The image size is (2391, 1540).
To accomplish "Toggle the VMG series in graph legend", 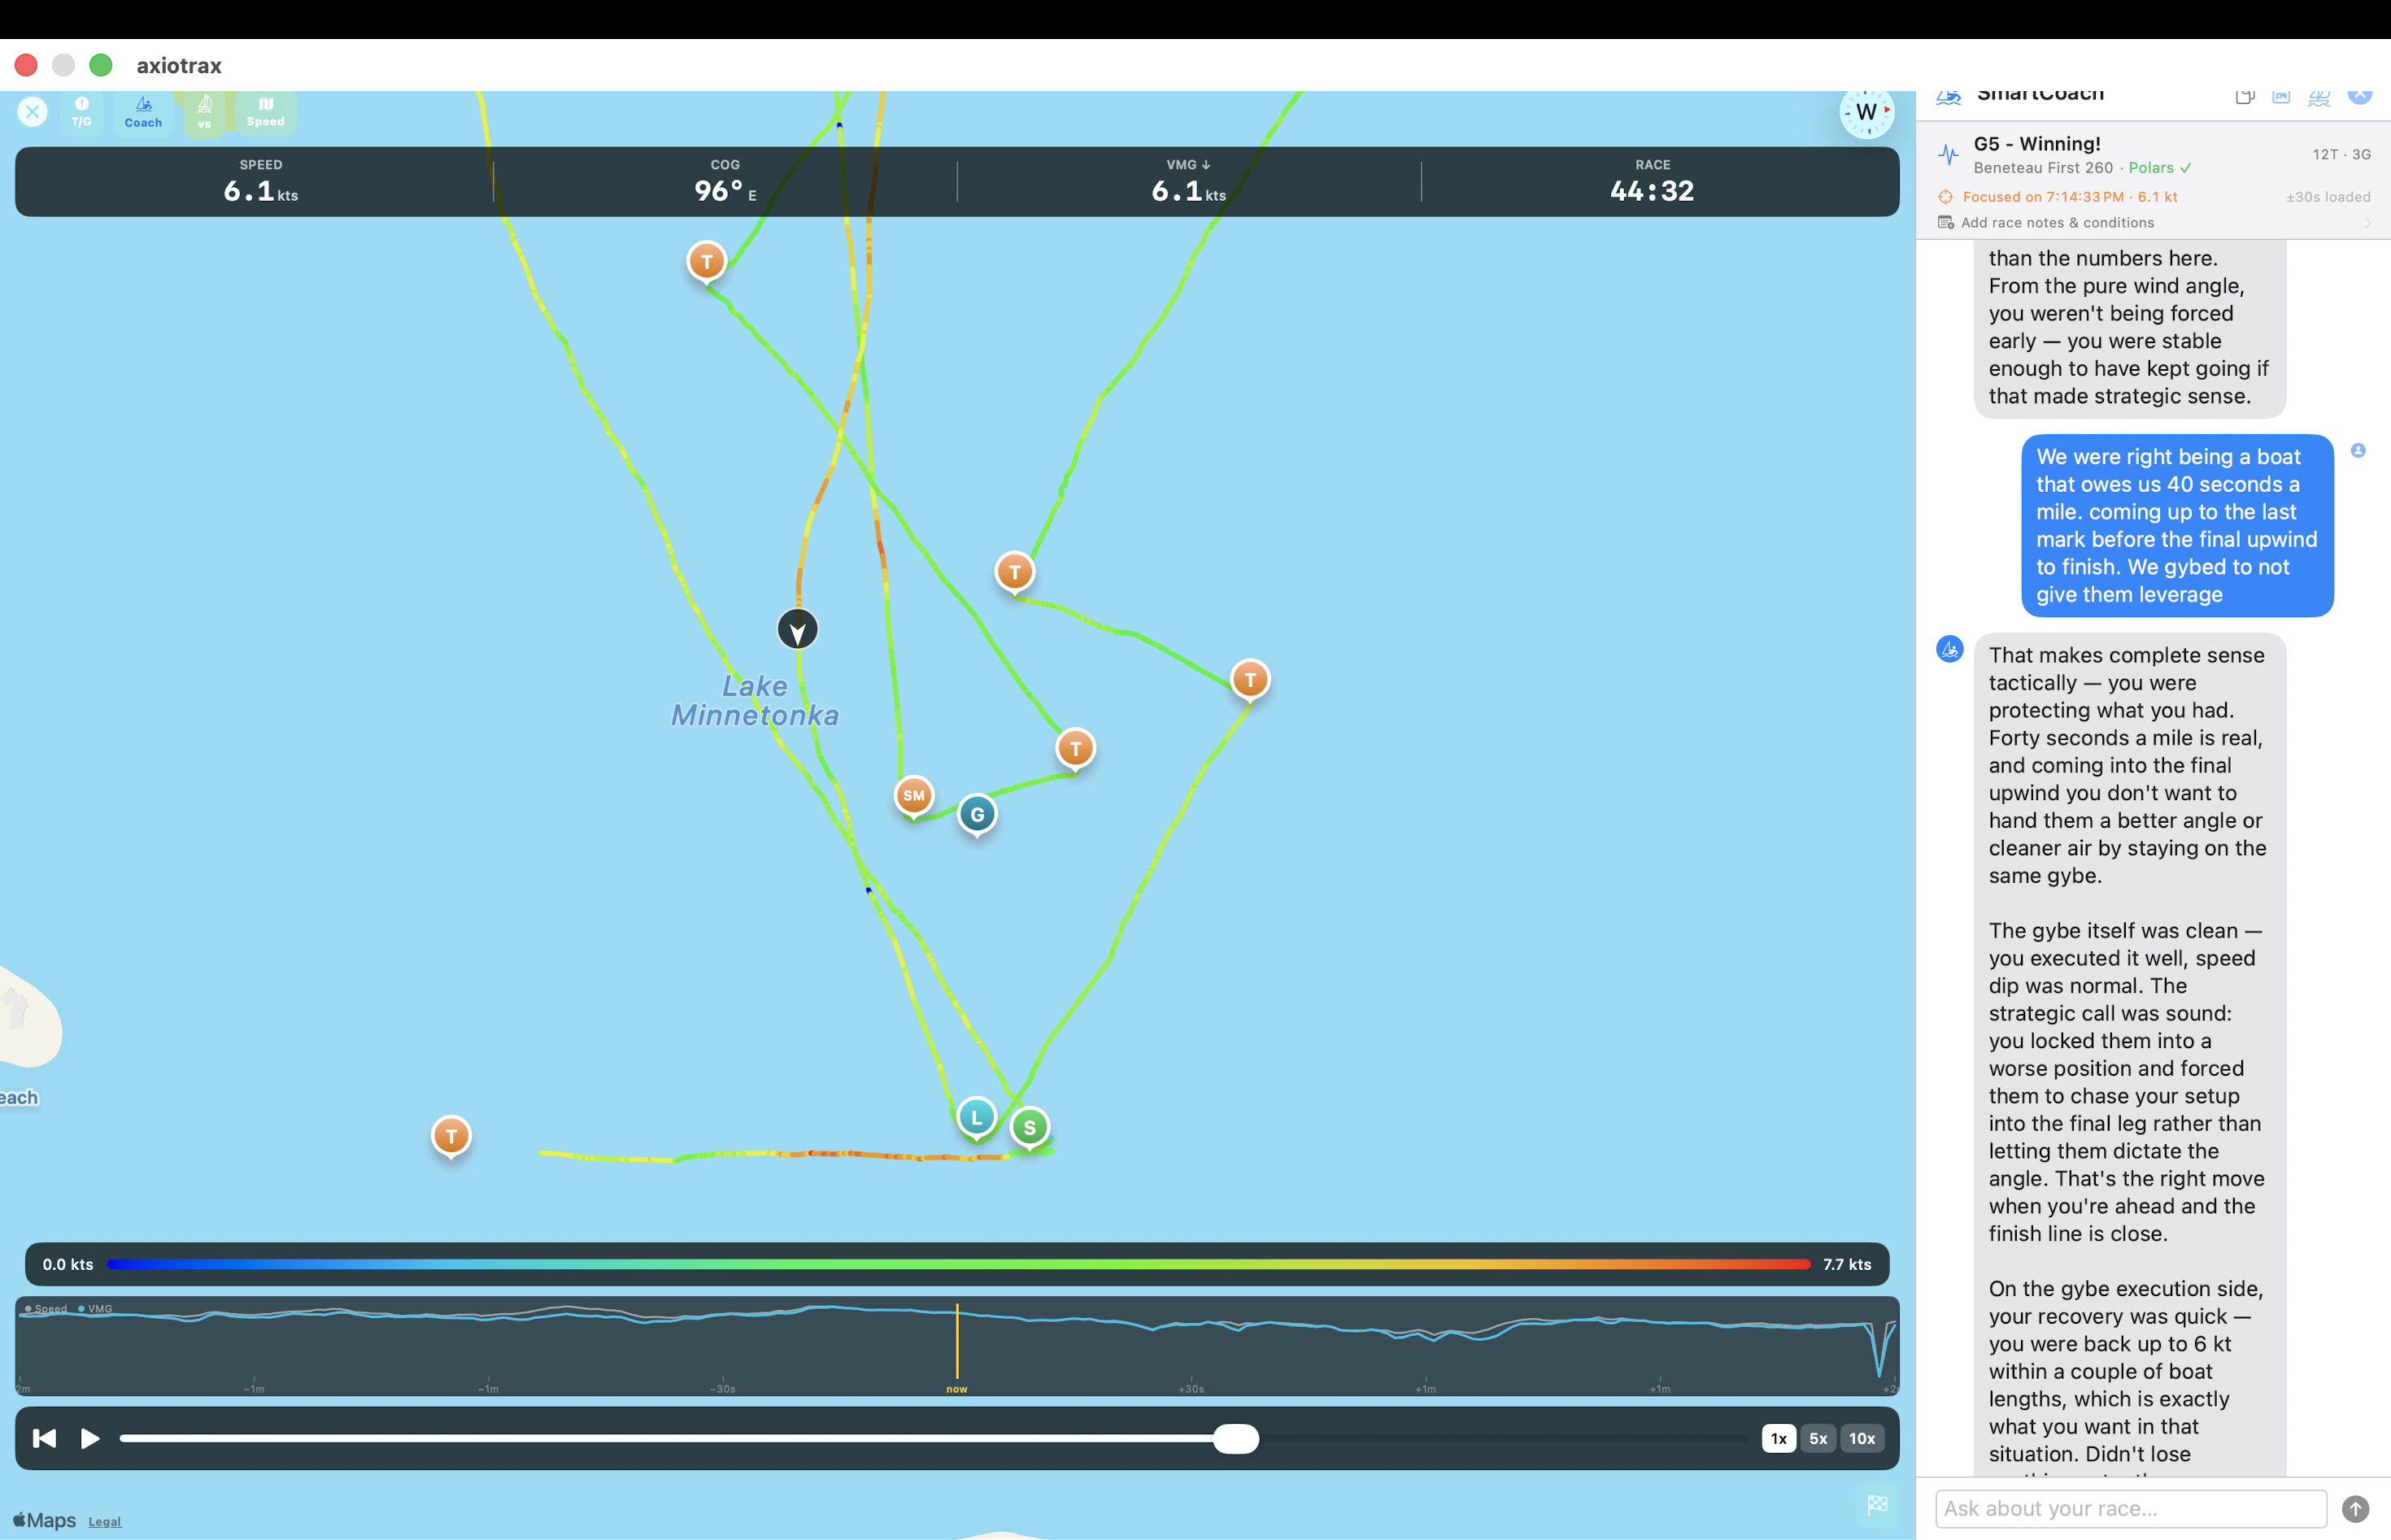I will pyautogui.click(x=95, y=1308).
